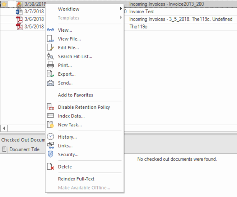Click the View File page icon
237x197 pixels.
coord(50,39)
